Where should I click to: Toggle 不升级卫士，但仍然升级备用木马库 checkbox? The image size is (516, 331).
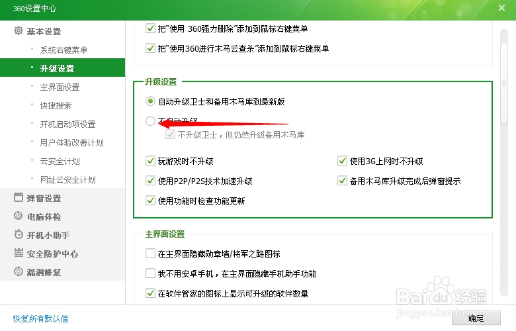pyautogui.click(x=170, y=134)
